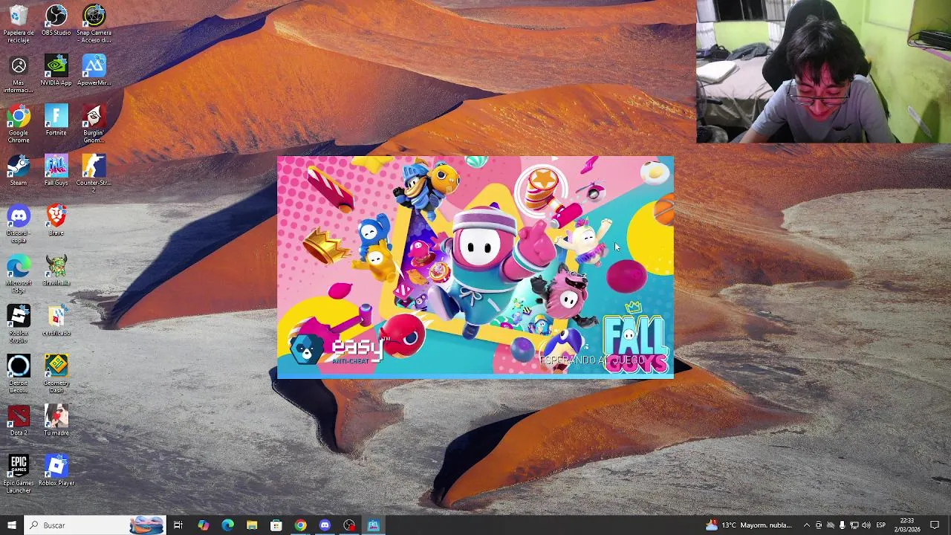Screen dimensions: 951x535
Task: Select the Discord - copia desktop shortcut
Action: (19, 224)
